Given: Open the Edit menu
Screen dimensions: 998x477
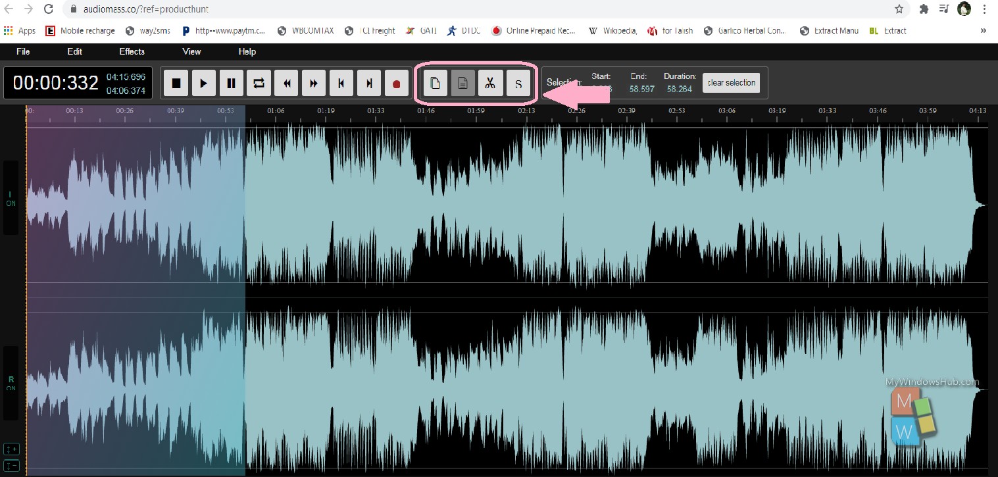Looking at the screenshot, I should (x=74, y=51).
